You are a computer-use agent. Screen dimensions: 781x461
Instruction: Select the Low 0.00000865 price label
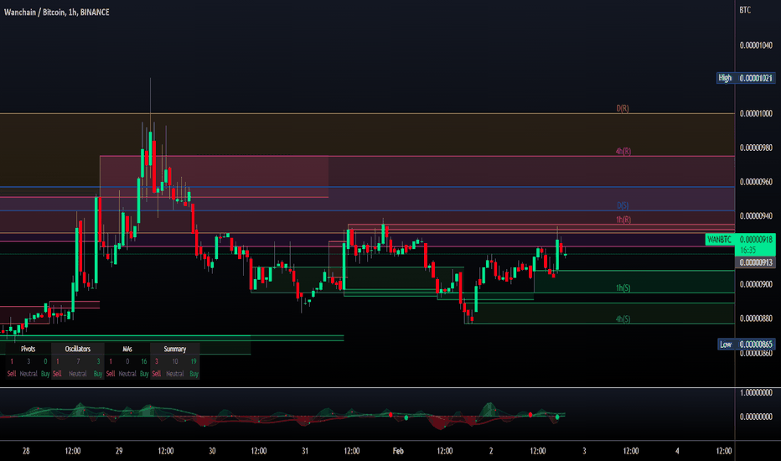coord(746,344)
